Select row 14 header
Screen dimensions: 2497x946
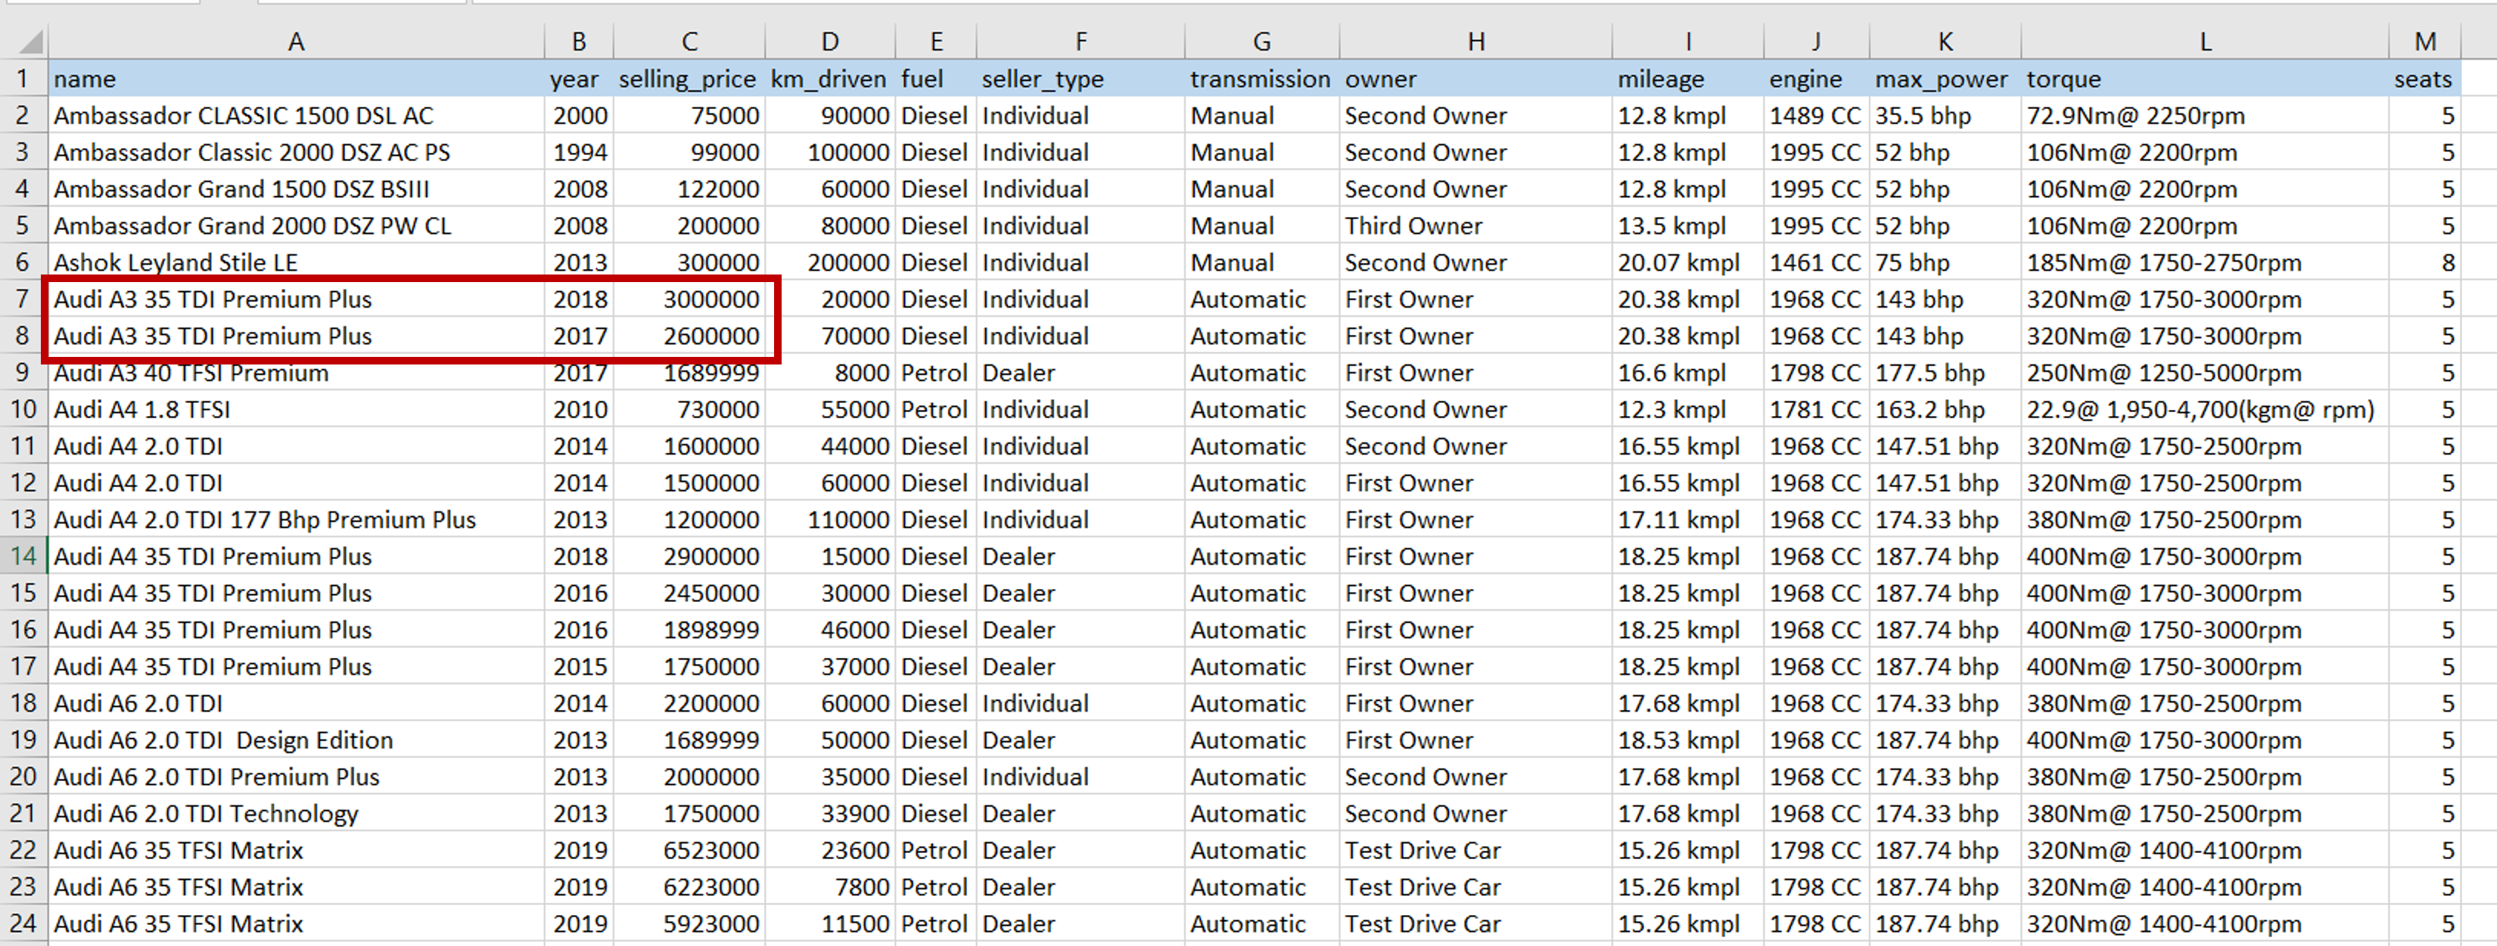[23, 557]
